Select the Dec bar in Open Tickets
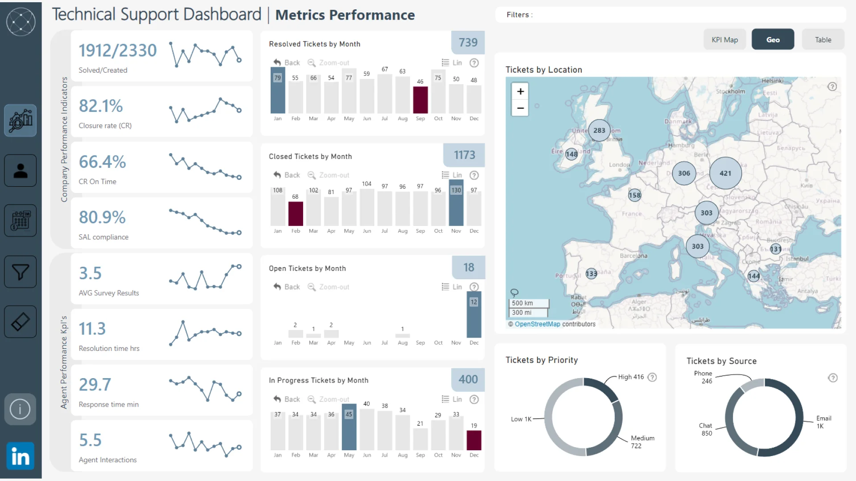Screen dimensions: 856x481 [x=474, y=314]
